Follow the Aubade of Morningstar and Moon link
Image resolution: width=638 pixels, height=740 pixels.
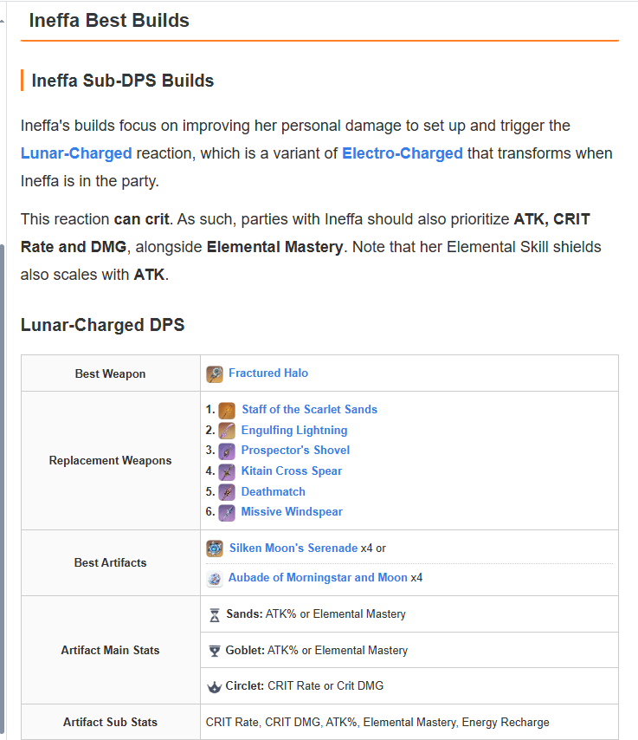coord(318,578)
